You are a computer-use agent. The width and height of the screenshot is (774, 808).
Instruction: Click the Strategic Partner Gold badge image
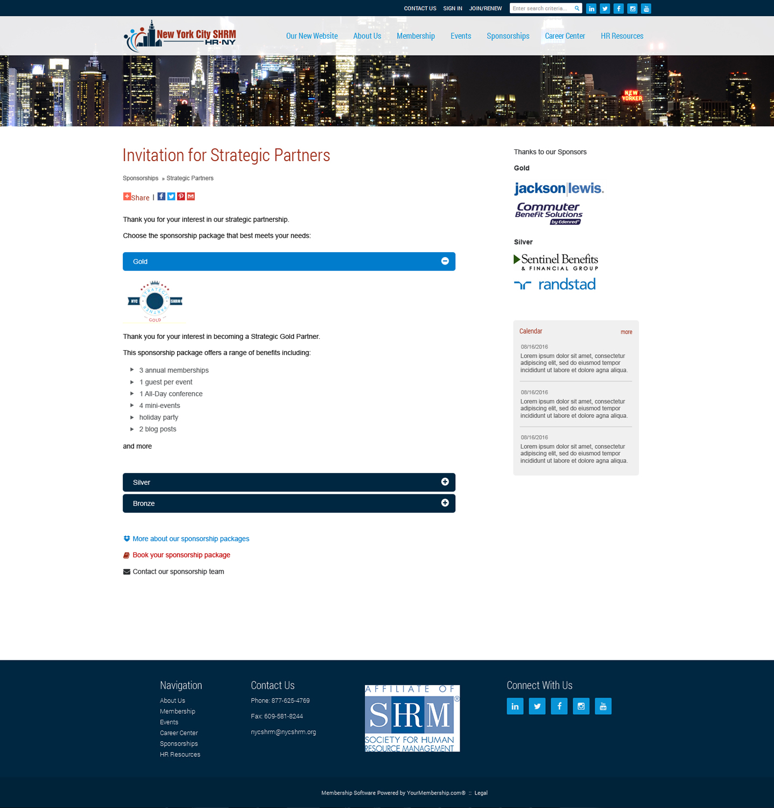[154, 301]
